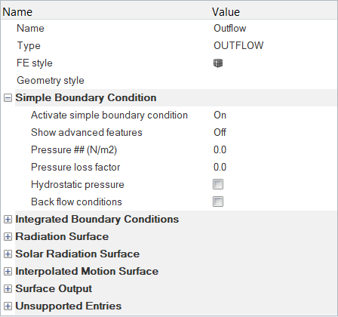The height and width of the screenshot is (317, 338).
Task: Open the Surface Output section
Action: 8,289
